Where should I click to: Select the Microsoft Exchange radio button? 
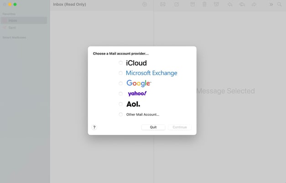coord(120,73)
